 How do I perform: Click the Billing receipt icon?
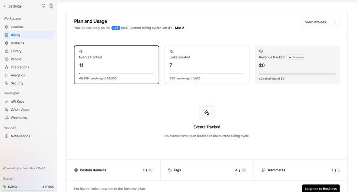[x=7, y=35]
